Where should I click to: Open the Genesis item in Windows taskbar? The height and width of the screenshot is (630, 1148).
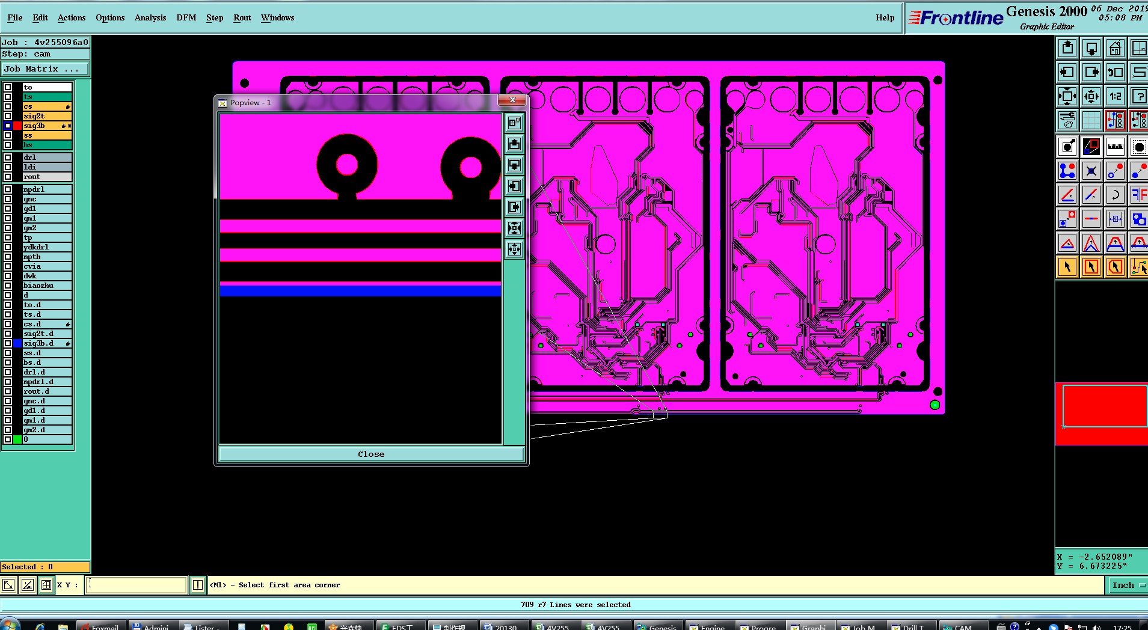pos(657,626)
